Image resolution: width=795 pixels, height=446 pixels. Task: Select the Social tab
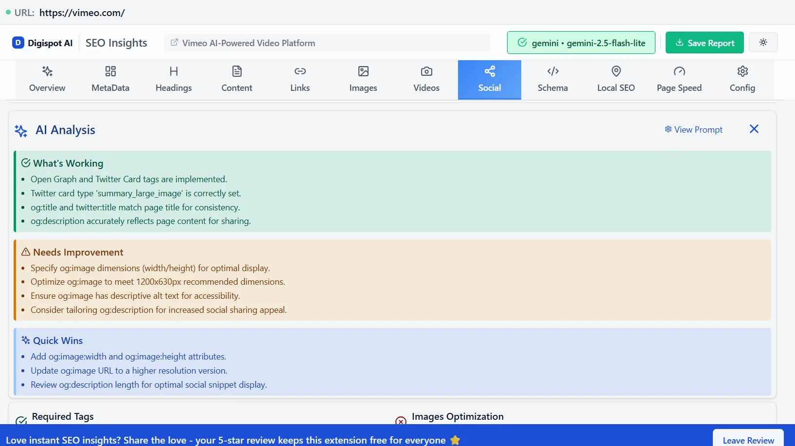click(x=490, y=80)
